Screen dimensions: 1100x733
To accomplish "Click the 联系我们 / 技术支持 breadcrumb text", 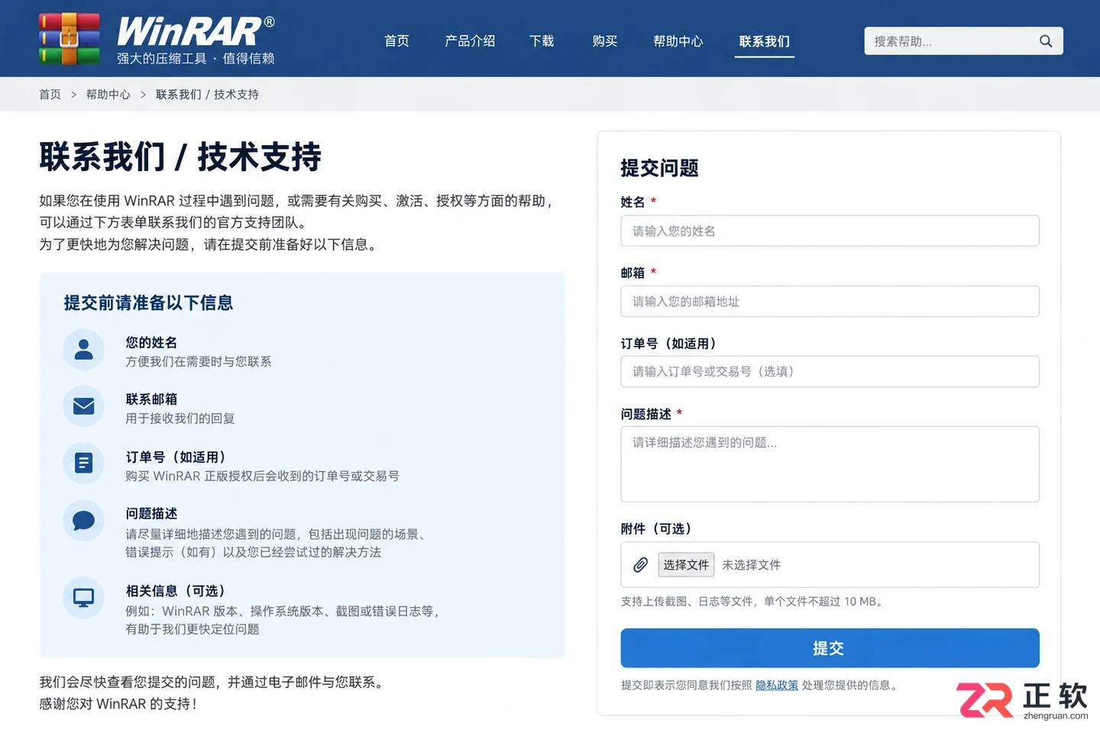I will 207,95.
